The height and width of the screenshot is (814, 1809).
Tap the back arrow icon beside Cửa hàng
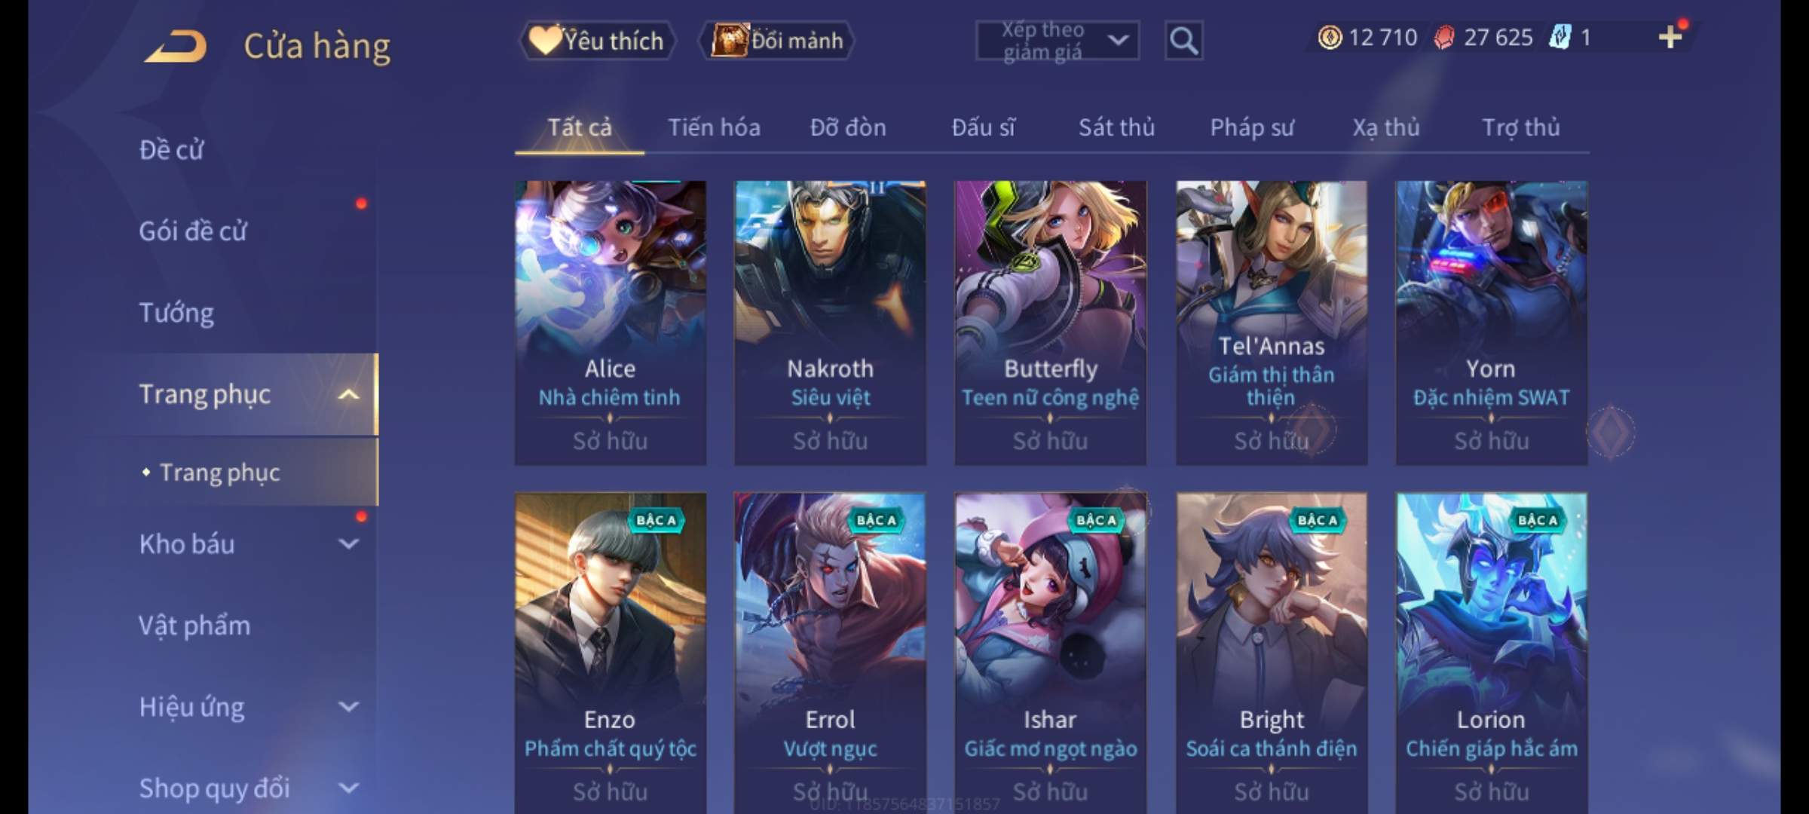pos(176,45)
